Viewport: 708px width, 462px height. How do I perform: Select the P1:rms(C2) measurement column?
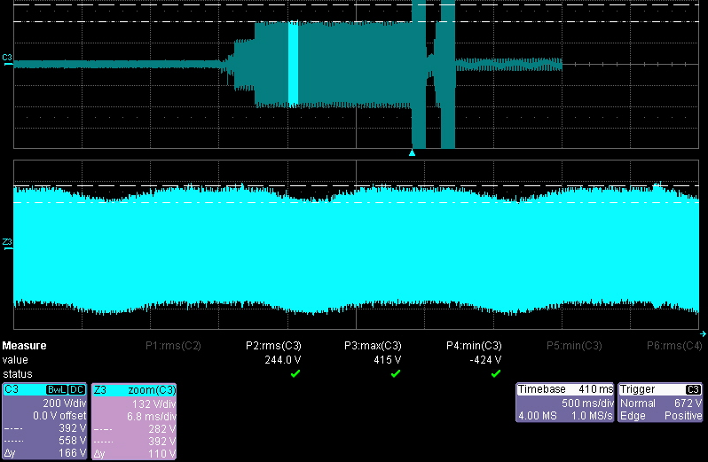tap(174, 346)
